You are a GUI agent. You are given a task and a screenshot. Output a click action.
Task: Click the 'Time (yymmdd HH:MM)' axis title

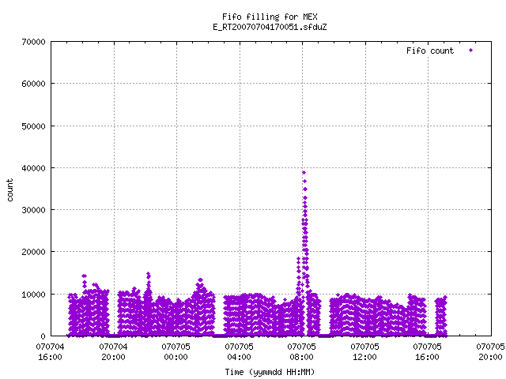(270, 372)
